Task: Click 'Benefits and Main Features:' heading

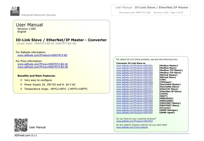Action: click(x=37, y=76)
